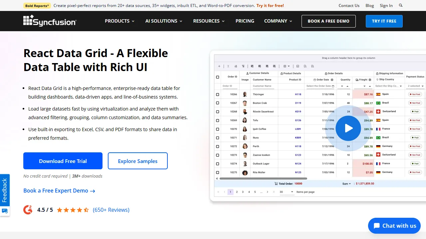Go to next page arrow in pager
Screen dimensions: 426x239
[267, 192]
